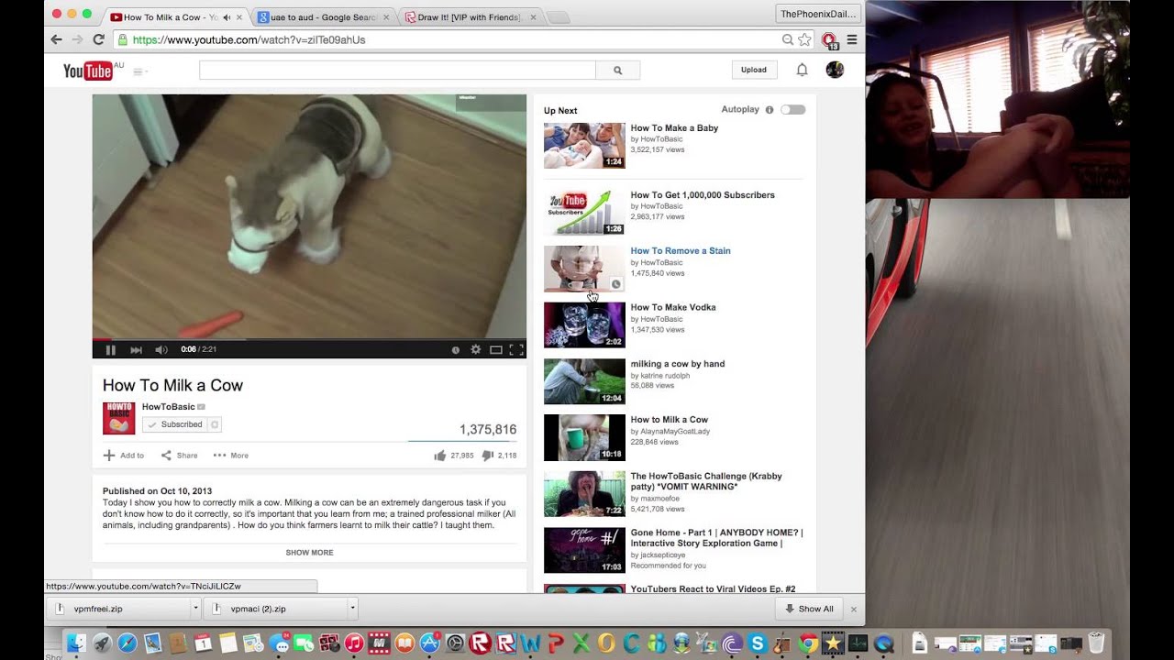Focus the YouTube search field
Viewport: 1174px width, 660px height.
pos(397,70)
